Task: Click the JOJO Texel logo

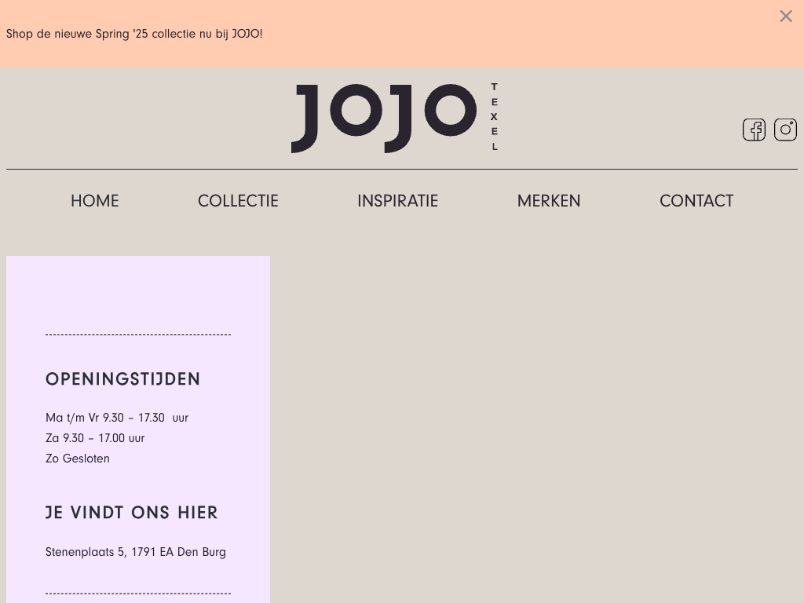Action: click(x=395, y=118)
